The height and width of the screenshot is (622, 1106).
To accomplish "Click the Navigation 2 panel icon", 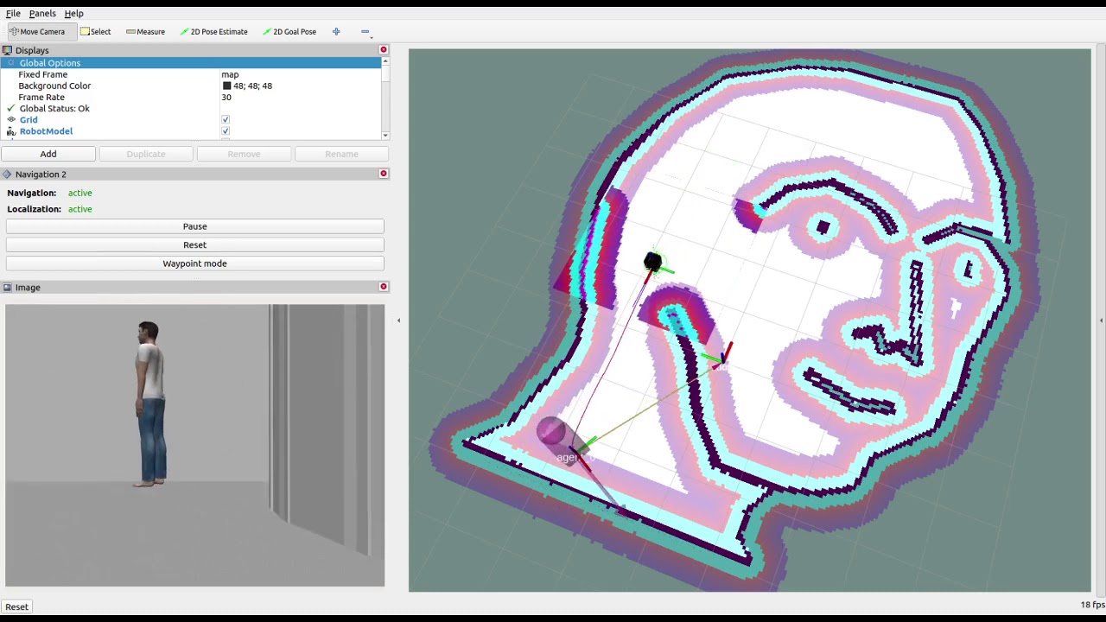I will click(x=7, y=175).
